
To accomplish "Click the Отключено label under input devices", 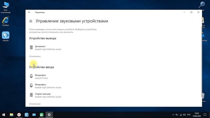I will (x=35, y=104).
